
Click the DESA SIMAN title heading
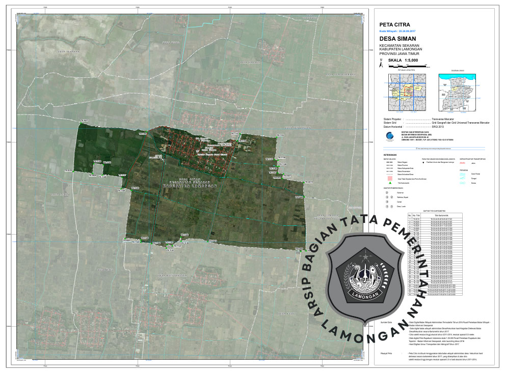[397, 39]
